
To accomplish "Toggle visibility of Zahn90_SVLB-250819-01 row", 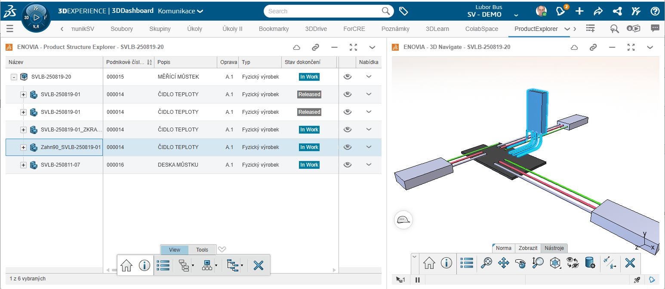I will [x=348, y=147].
